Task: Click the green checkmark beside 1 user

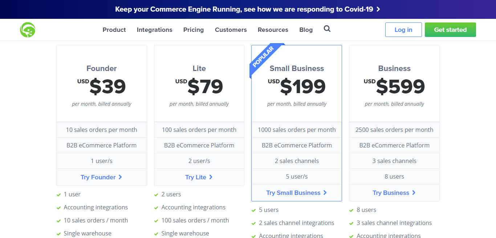Action: [x=58, y=195]
